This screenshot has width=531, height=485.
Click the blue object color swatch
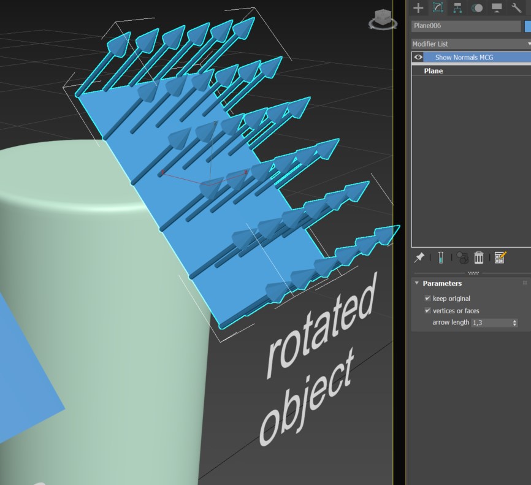tap(527, 26)
